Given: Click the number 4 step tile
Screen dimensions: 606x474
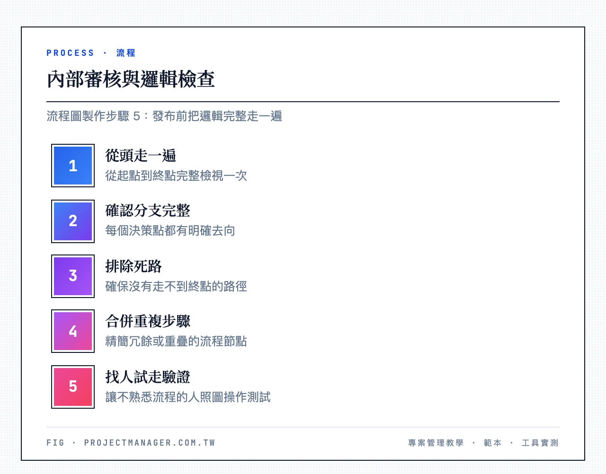Looking at the screenshot, I should (73, 331).
